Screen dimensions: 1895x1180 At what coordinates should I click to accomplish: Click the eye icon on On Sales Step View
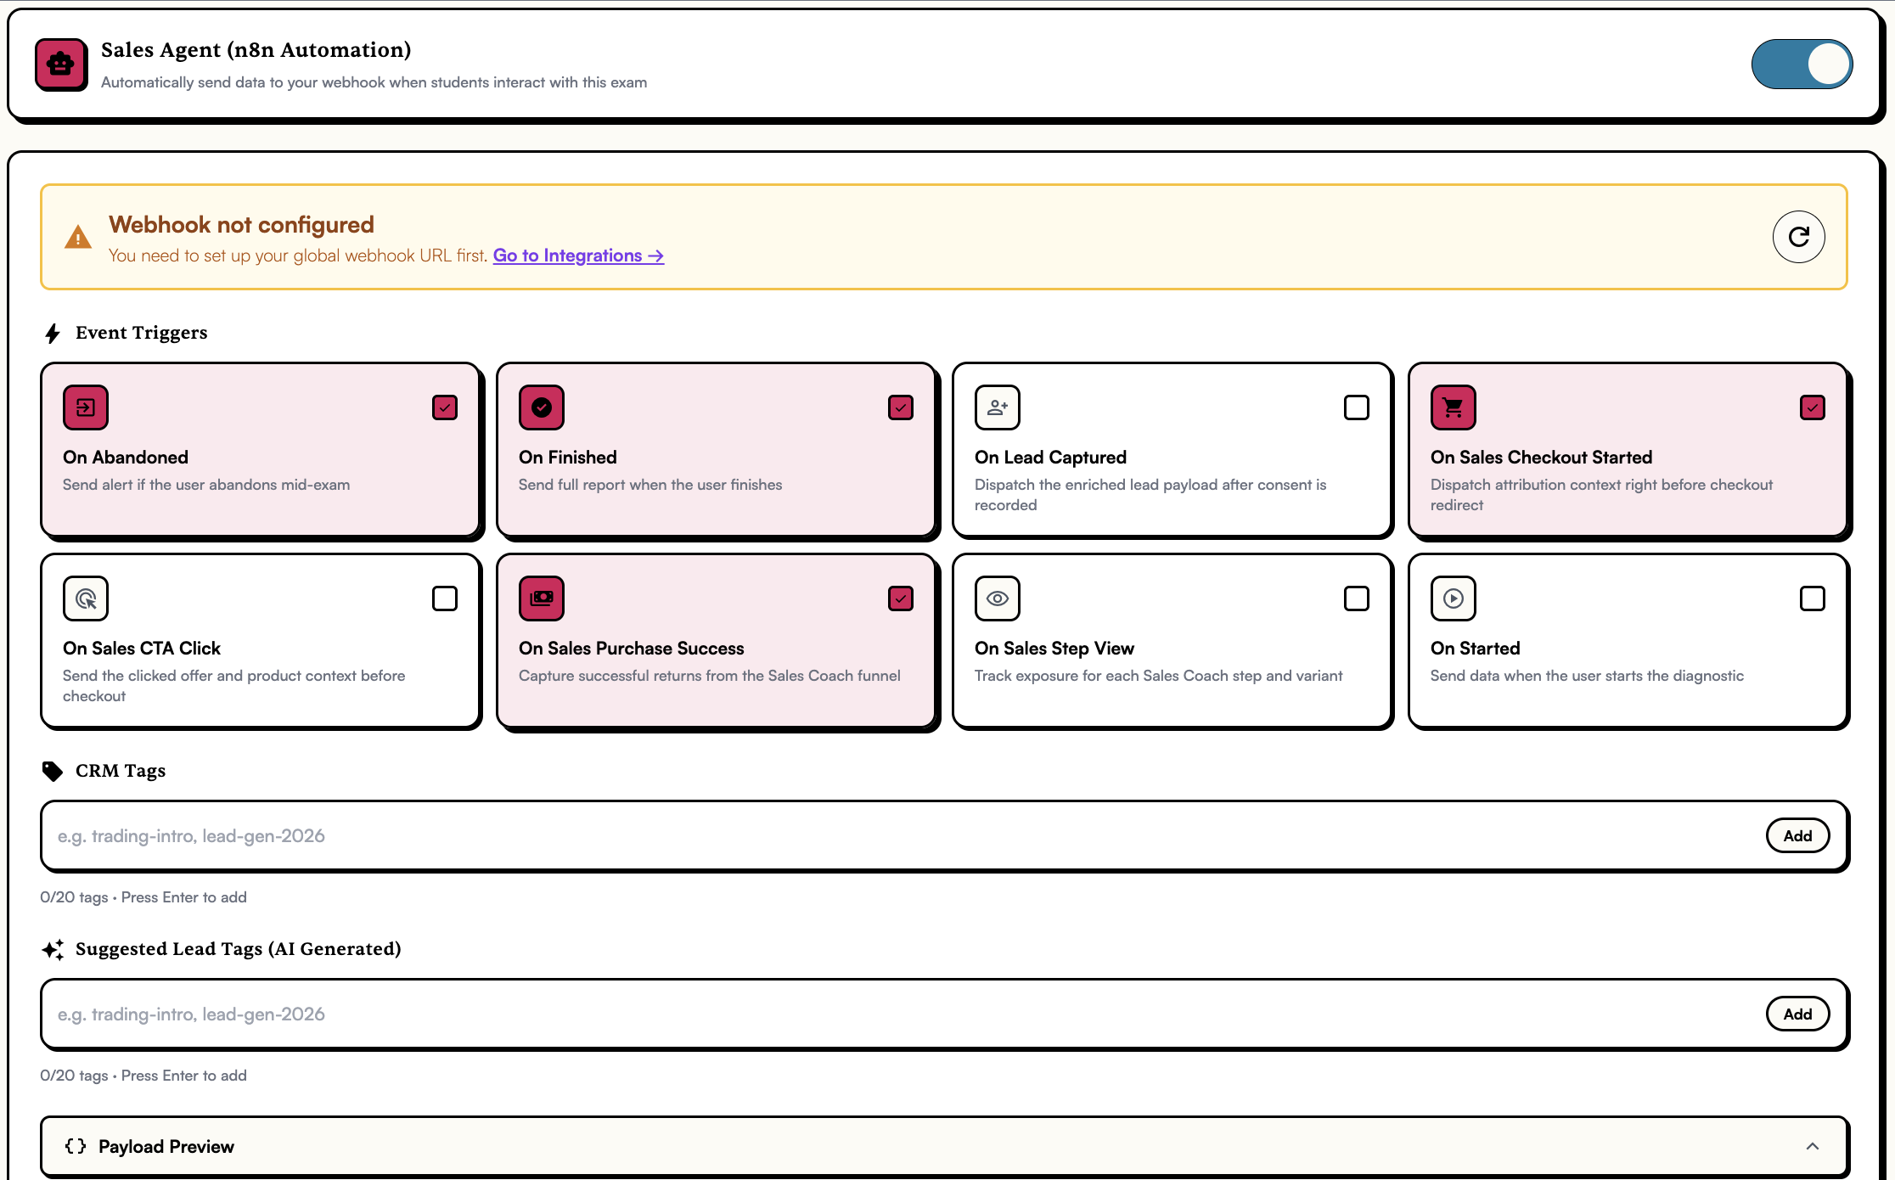(997, 598)
